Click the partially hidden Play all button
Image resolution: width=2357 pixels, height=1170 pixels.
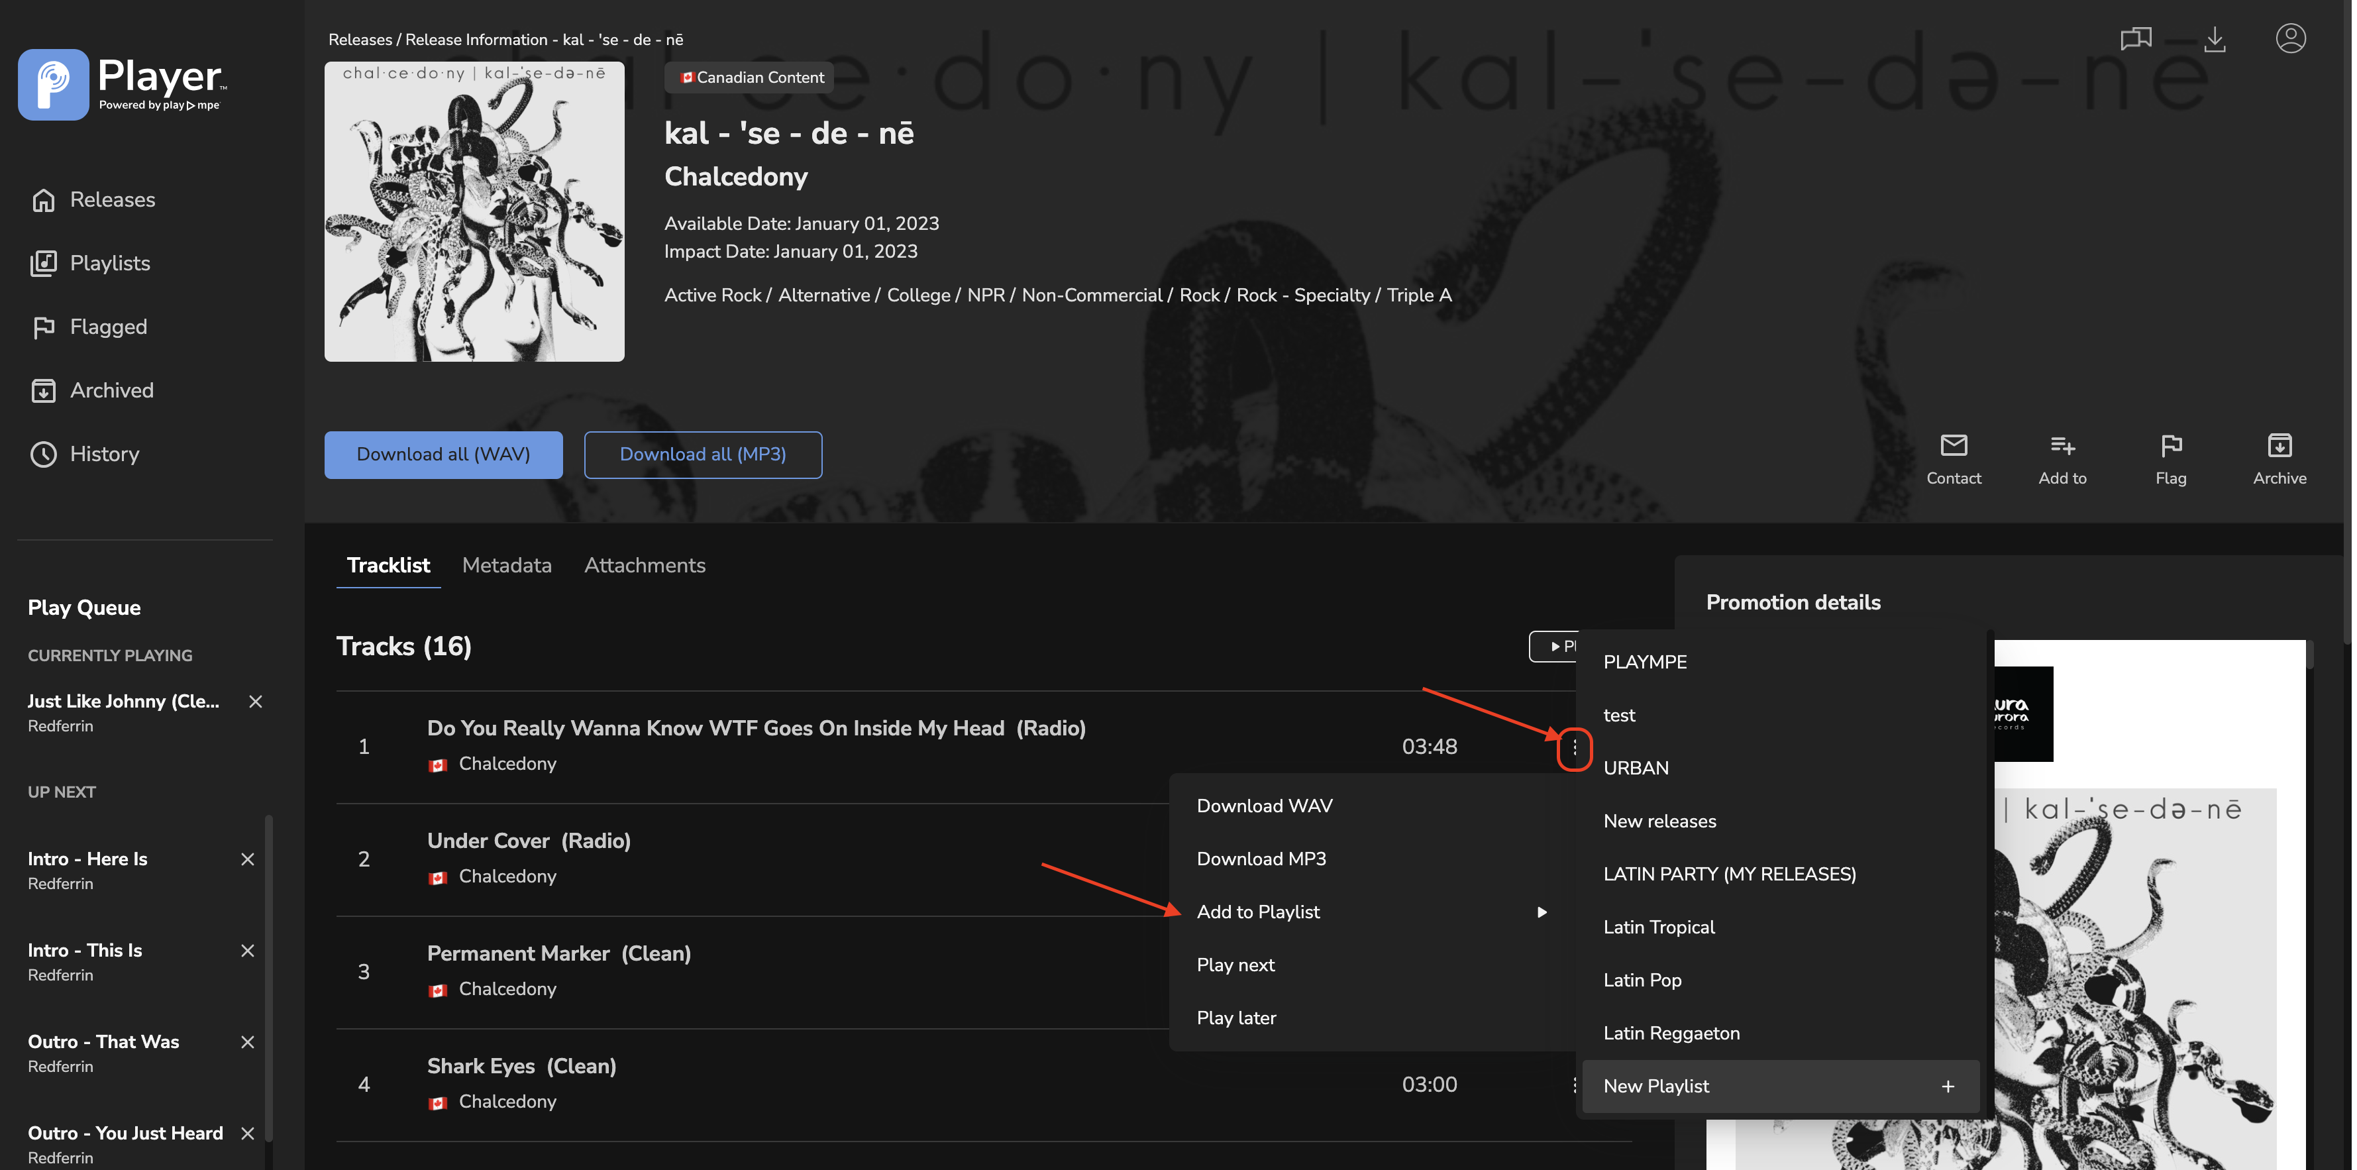click(1553, 647)
